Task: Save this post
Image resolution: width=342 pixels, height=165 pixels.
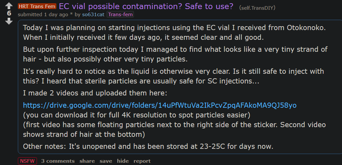Action: point(106,161)
